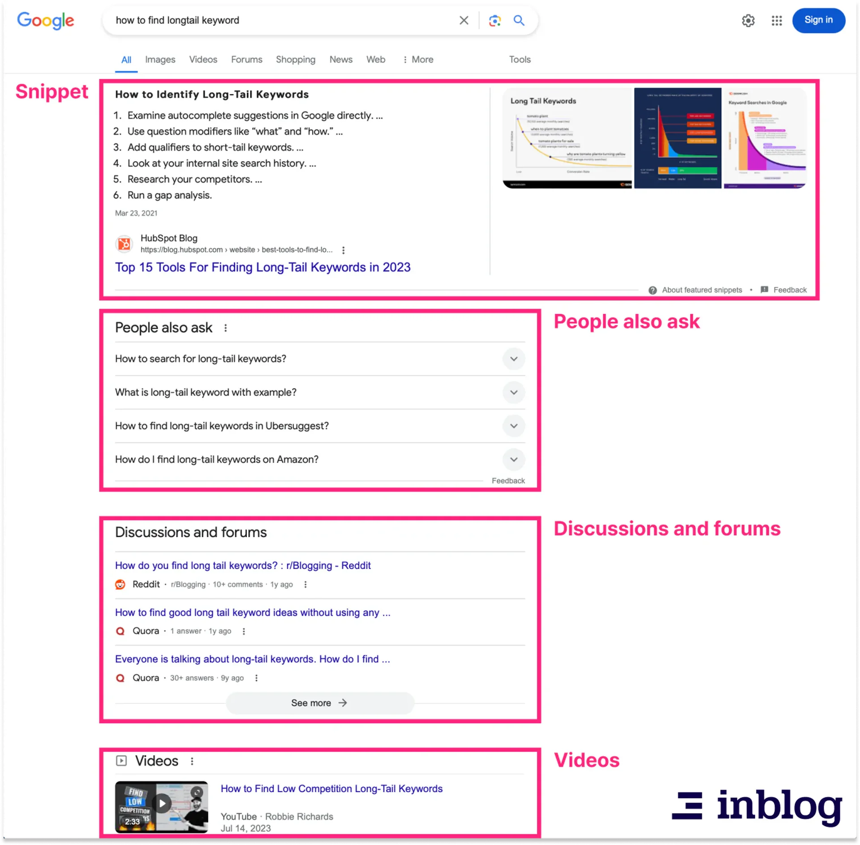Open the Google apps grid
860x845 pixels.
777,21
